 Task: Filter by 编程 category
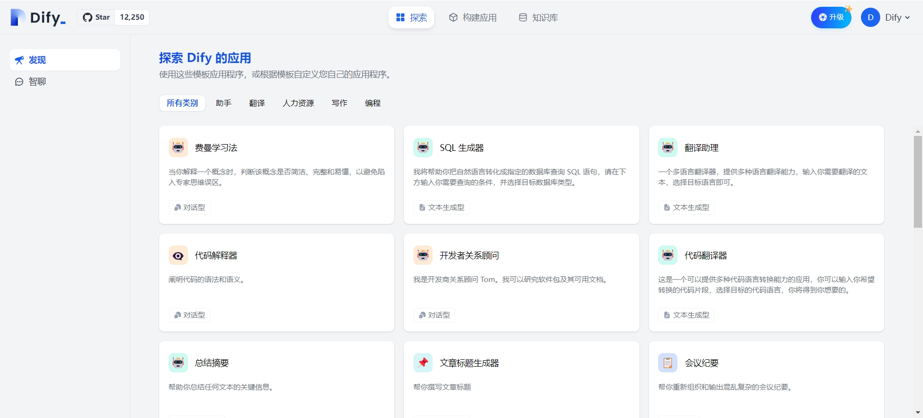[373, 103]
